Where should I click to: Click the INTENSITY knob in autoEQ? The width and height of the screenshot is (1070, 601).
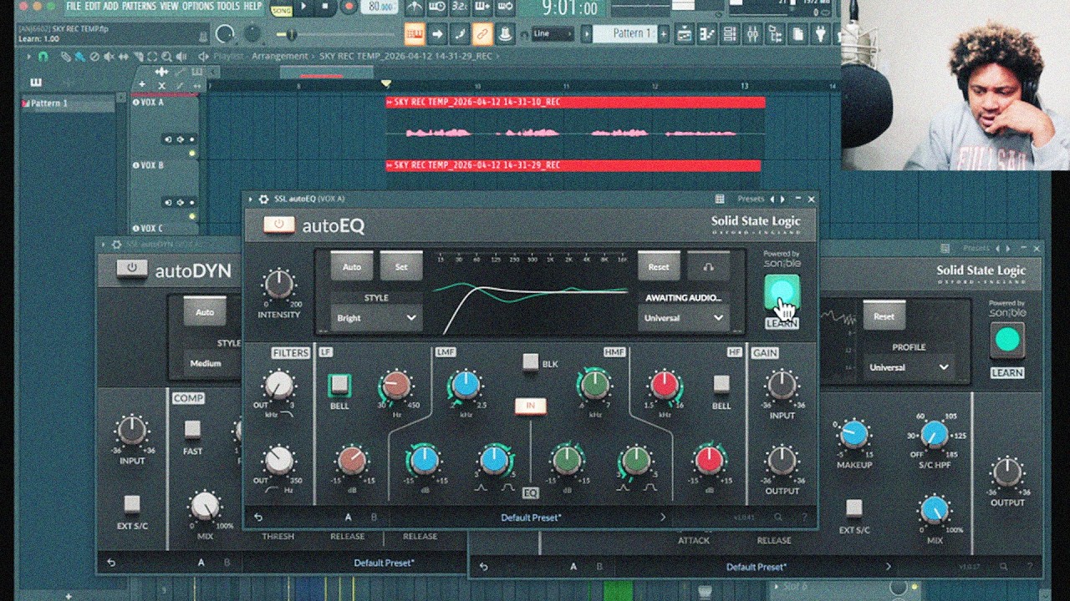point(278,285)
